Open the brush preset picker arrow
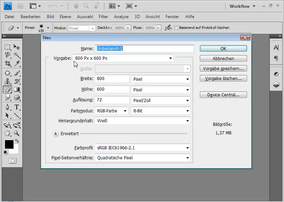The image size is (284, 202). coord(48,28)
